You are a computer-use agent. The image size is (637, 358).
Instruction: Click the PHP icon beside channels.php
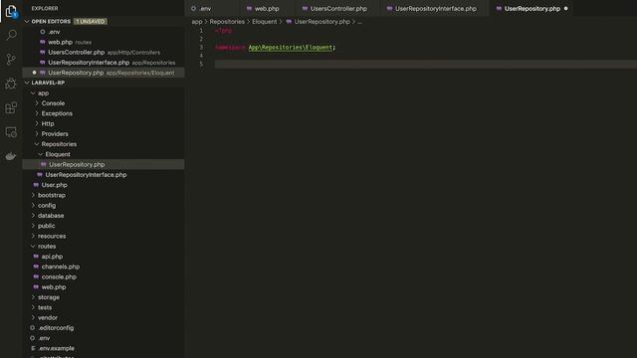pos(36,267)
